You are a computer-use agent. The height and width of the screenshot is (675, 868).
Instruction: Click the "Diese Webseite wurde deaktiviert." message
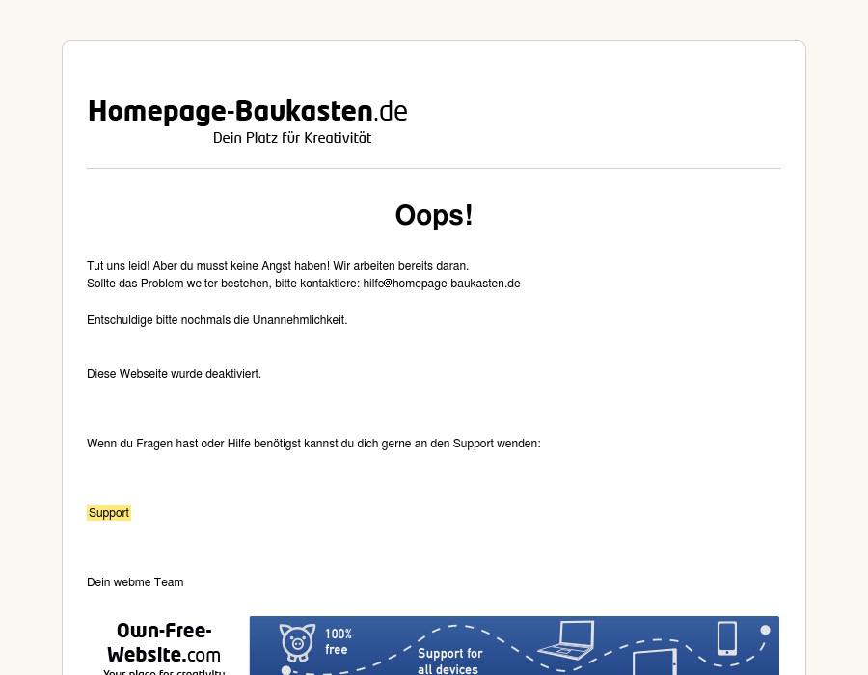[174, 374]
